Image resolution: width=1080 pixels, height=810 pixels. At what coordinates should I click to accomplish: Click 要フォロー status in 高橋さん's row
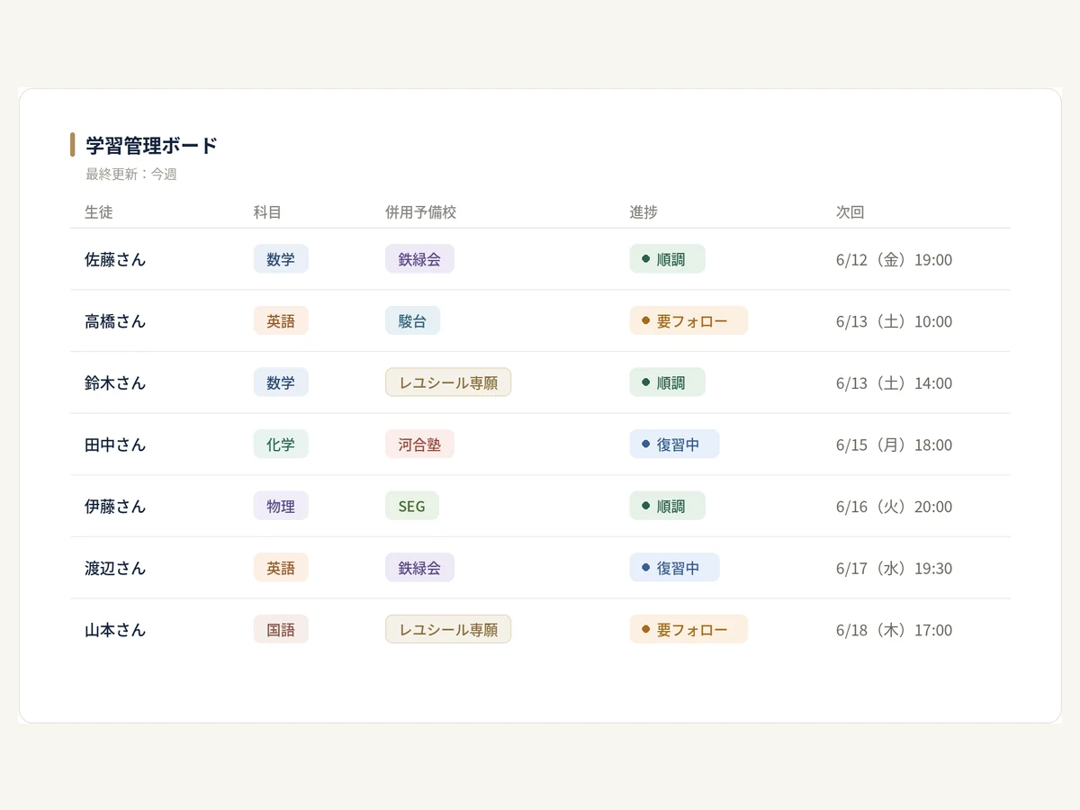coord(688,321)
